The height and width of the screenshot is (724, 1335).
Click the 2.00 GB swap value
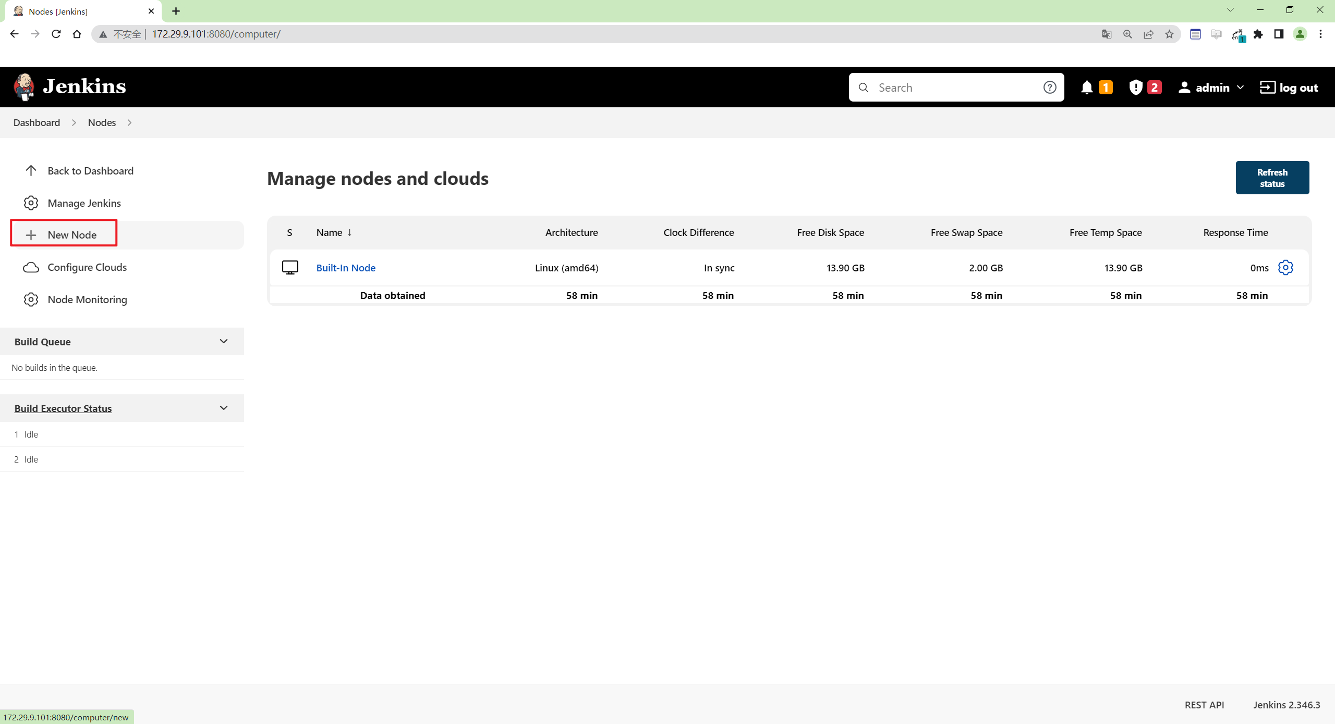pos(986,268)
